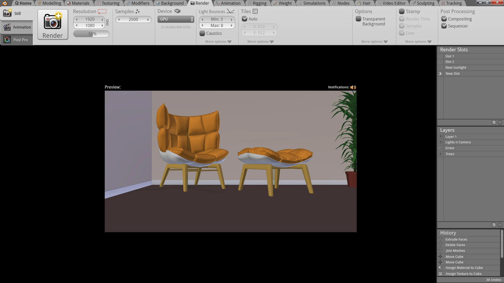This screenshot has height=283, width=504.
Task: Adjust the 50% resolution scale slider
Action: coord(91,34)
